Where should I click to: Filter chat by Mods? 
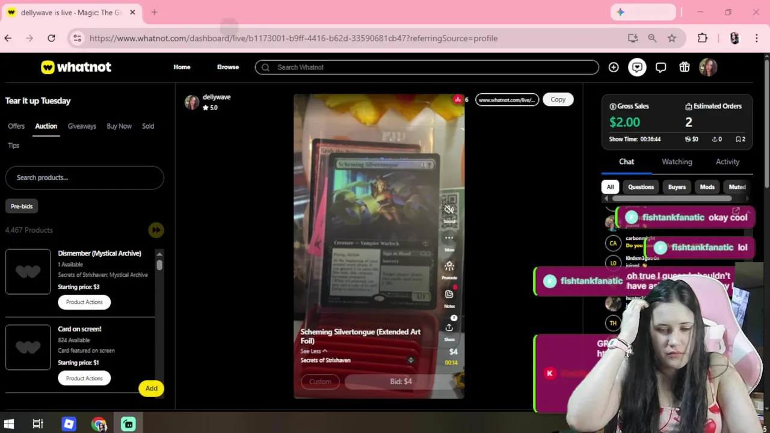click(707, 187)
